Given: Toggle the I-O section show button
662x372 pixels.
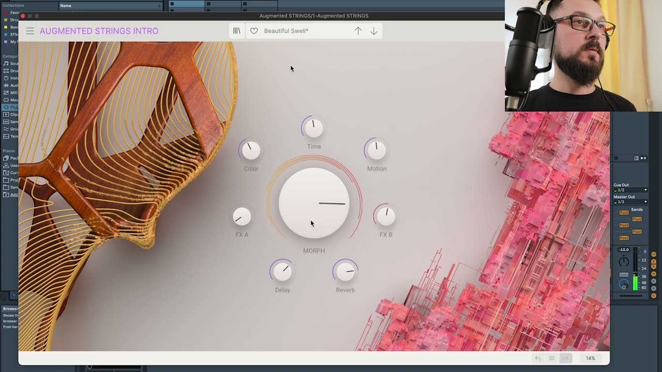Looking at the screenshot, I should pyautogui.click(x=654, y=254).
